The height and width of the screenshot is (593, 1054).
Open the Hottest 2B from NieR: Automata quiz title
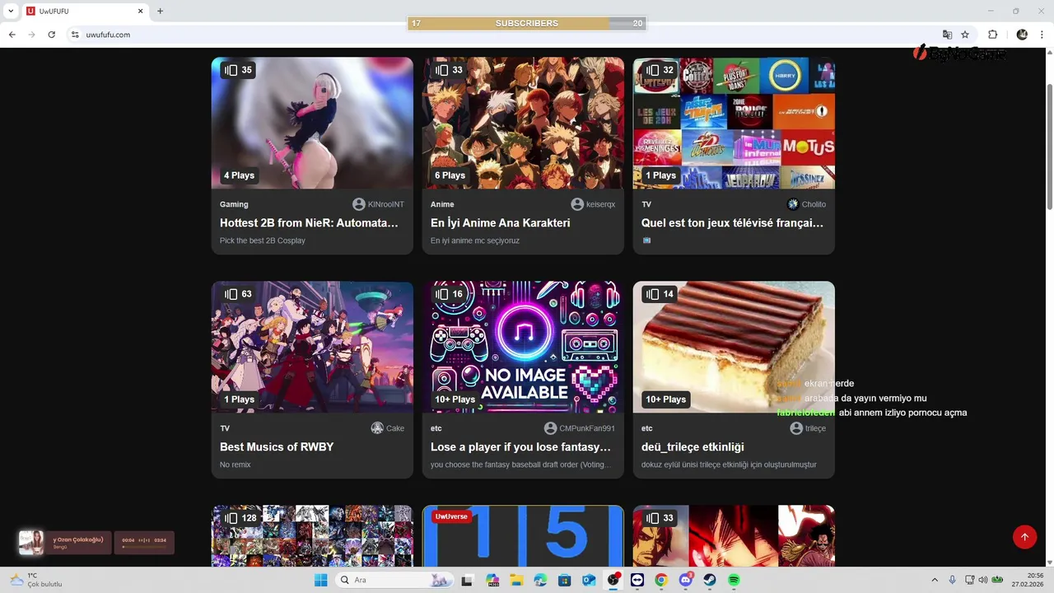tap(309, 222)
